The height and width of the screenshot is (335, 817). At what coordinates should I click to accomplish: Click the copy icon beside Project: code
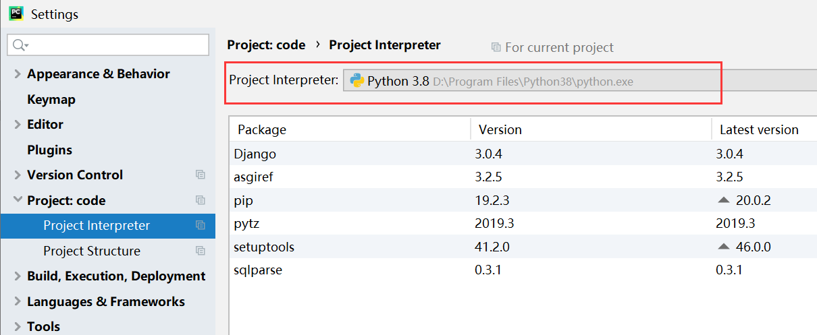coord(201,200)
